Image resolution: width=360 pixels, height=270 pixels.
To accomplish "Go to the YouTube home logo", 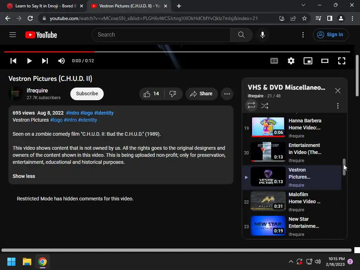I will pyautogui.click(x=41, y=35).
